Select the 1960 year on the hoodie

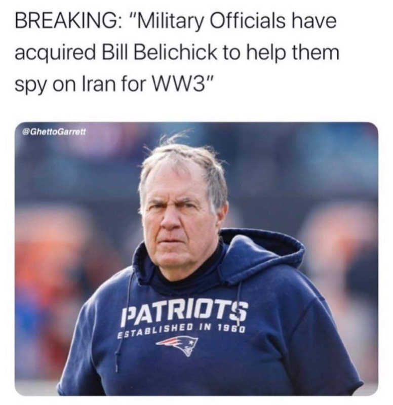pyautogui.click(x=231, y=328)
